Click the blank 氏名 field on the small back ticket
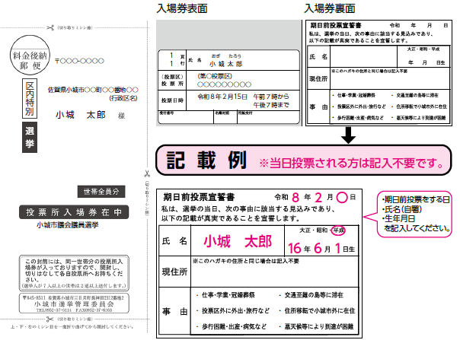 click(363, 56)
